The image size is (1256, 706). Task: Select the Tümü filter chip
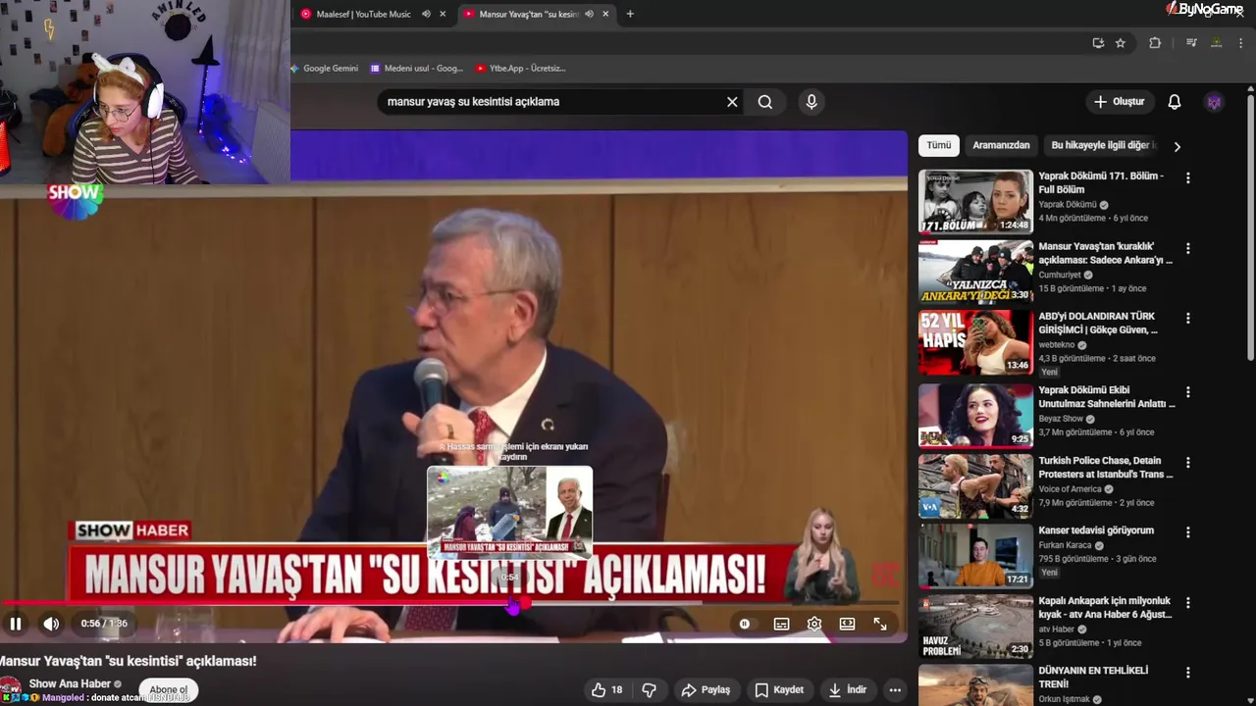coord(939,145)
